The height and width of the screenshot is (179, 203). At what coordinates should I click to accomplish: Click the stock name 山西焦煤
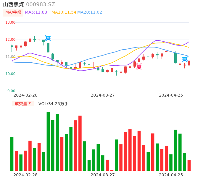(14, 4)
